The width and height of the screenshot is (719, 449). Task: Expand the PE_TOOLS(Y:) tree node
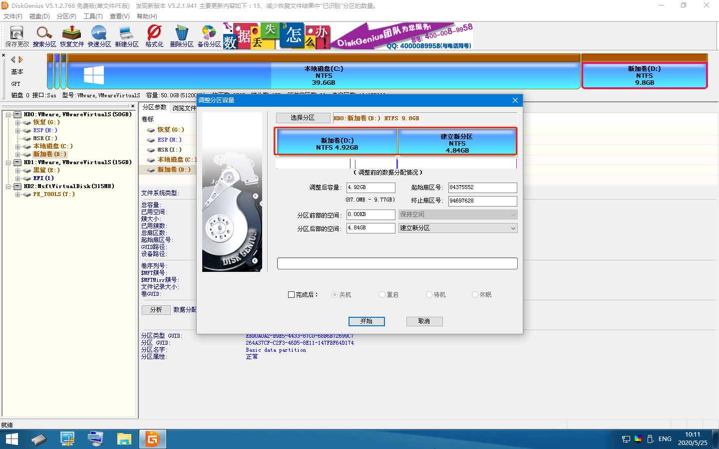click(x=17, y=195)
